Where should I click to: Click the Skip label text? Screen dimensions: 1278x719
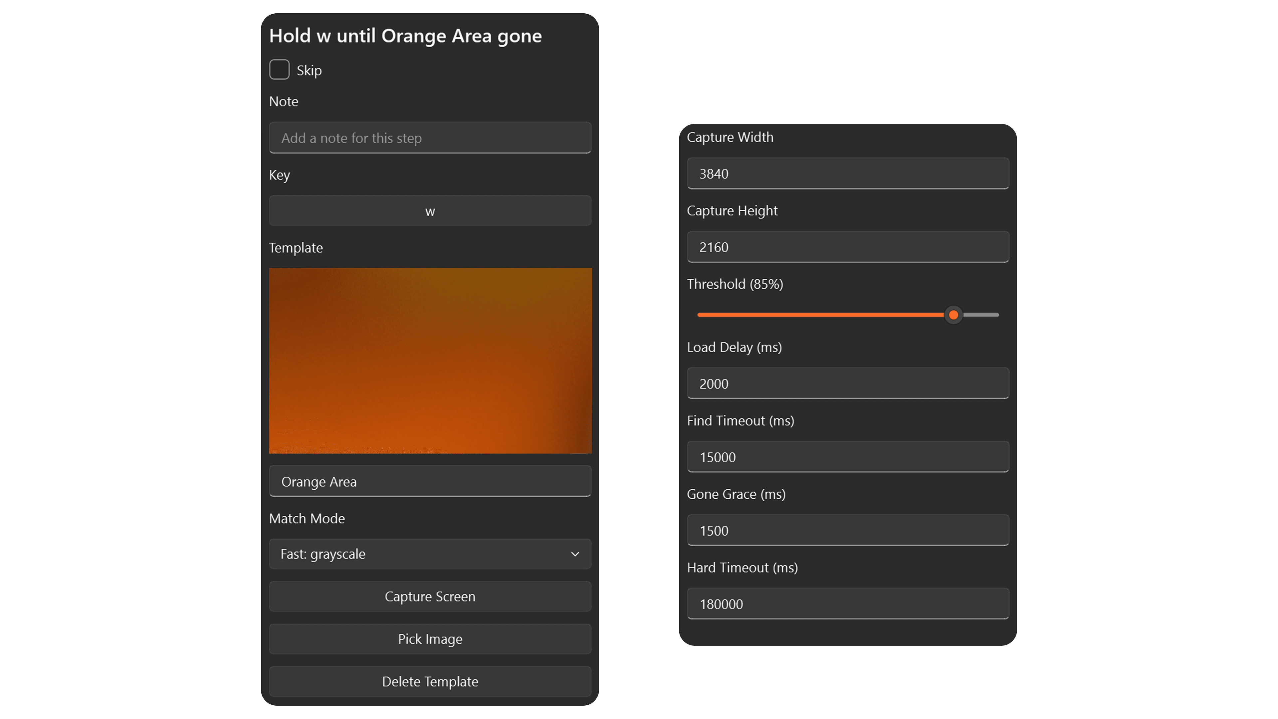point(309,71)
